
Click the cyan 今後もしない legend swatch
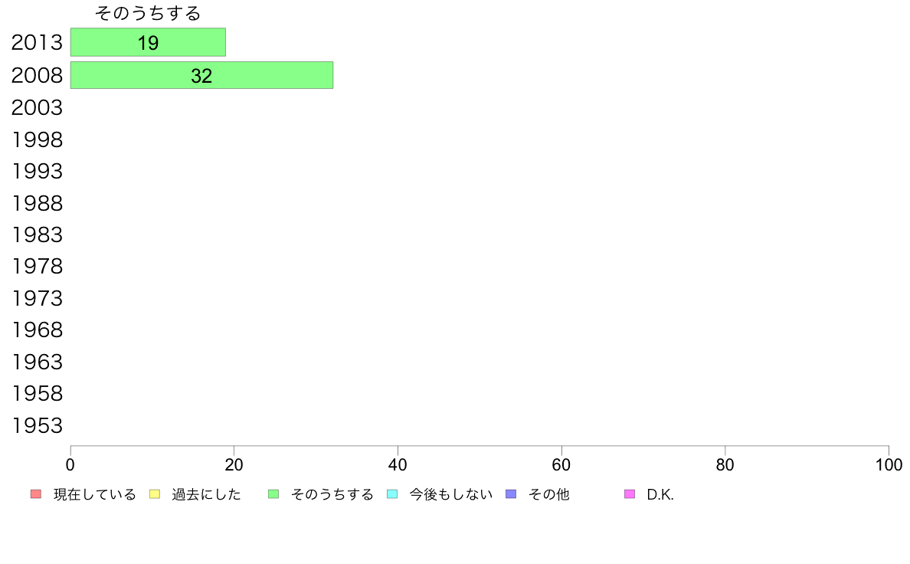(392, 494)
